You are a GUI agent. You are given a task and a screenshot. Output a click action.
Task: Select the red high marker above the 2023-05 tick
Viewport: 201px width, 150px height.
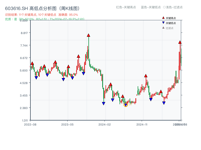[68, 66]
